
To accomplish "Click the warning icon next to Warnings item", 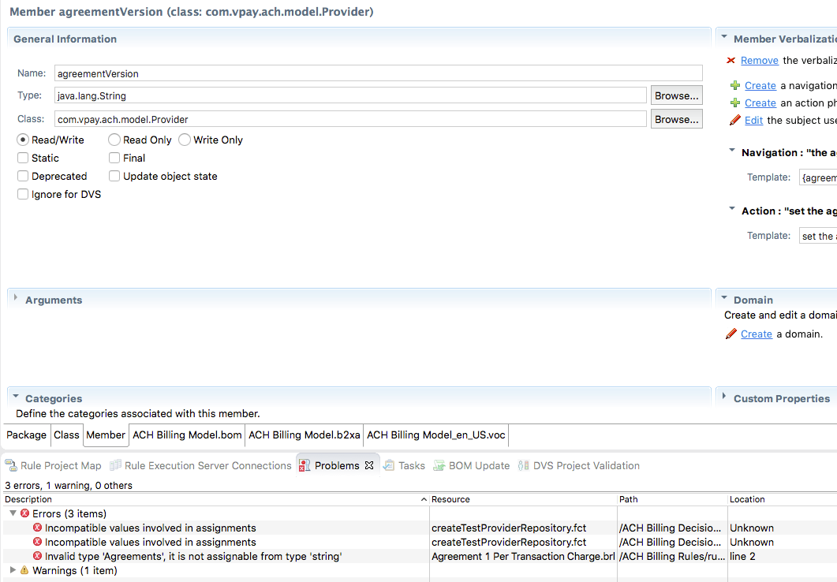I will [x=25, y=570].
